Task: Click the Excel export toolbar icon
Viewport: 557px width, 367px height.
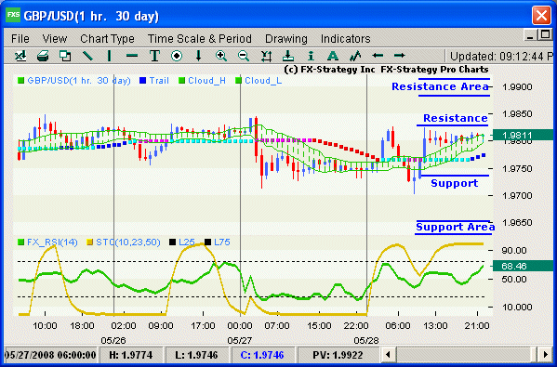Action: [20, 56]
